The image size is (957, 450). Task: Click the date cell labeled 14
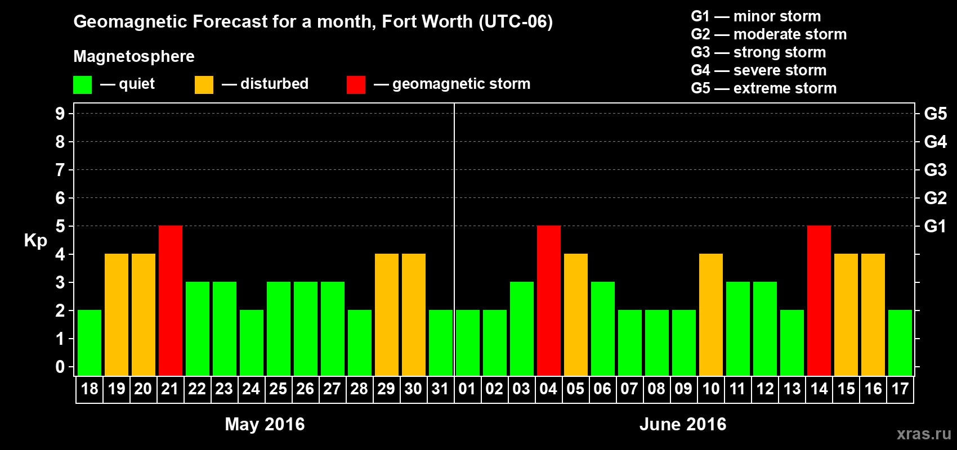tap(819, 389)
